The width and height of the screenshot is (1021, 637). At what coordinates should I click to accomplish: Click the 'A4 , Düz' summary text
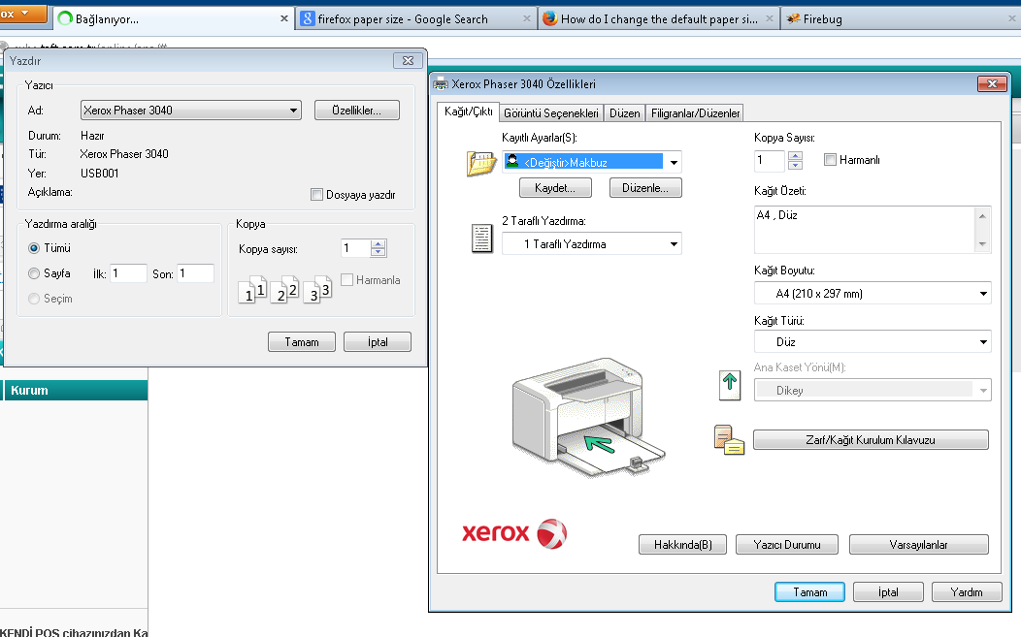tap(776, 215)
